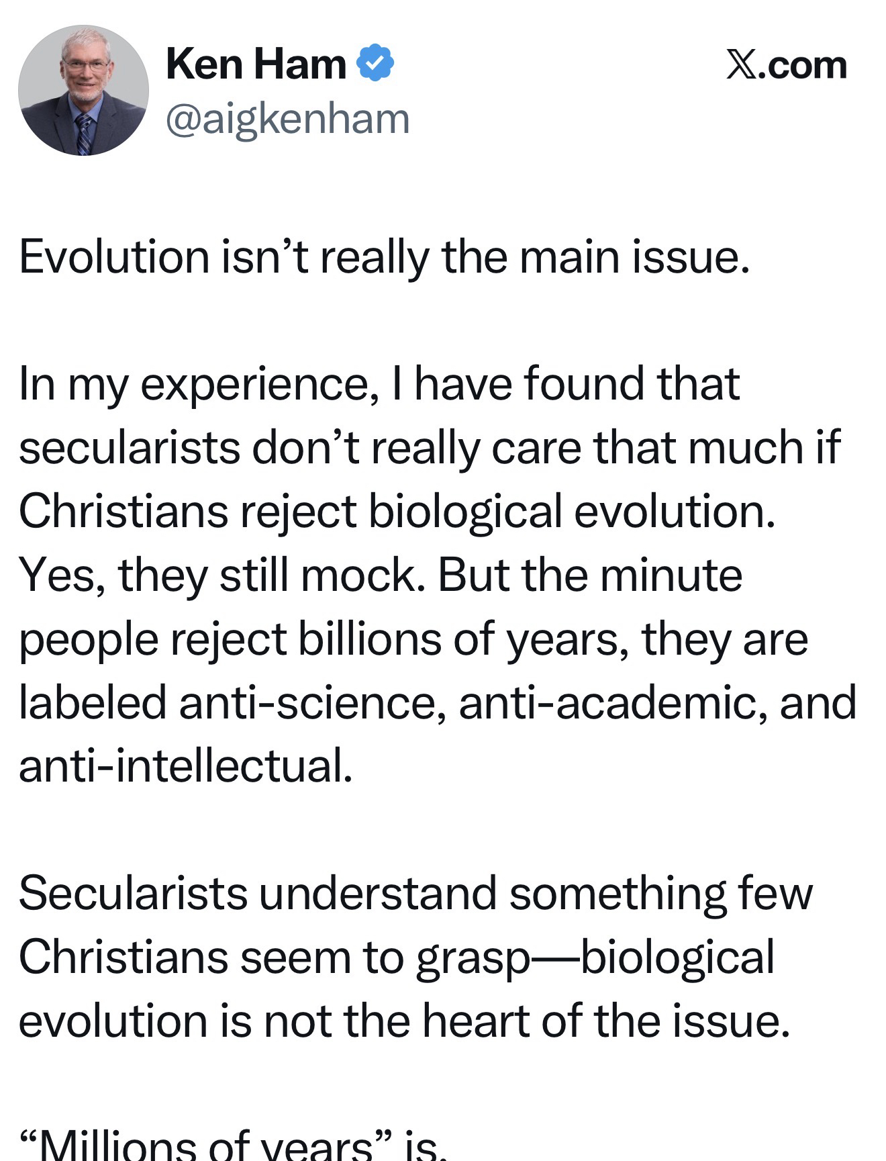Open Ken Ham's profile picture

pyautogui.click(x=83, y=91)
